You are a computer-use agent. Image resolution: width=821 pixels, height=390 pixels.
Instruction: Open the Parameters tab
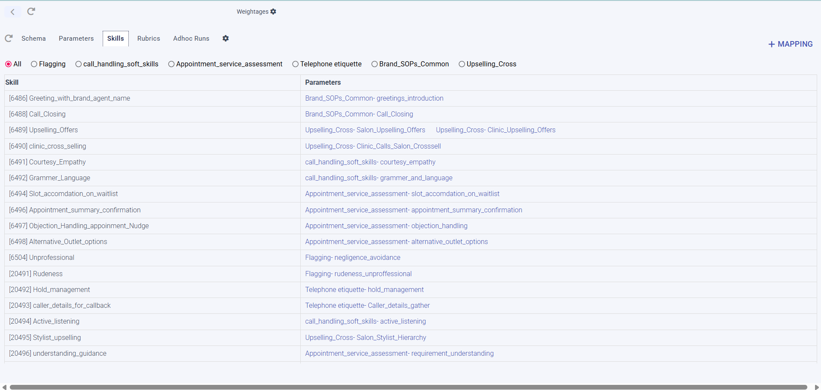tap(76, 39)
